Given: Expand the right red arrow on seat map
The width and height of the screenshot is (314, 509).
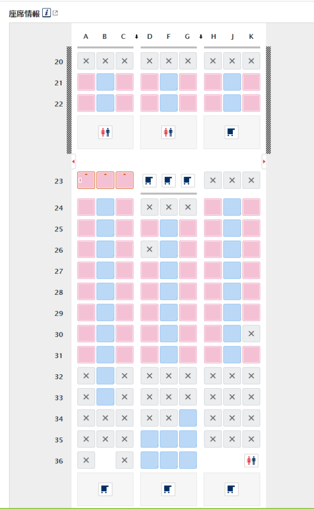Looking at the screenshot, I should coord(264,162).
